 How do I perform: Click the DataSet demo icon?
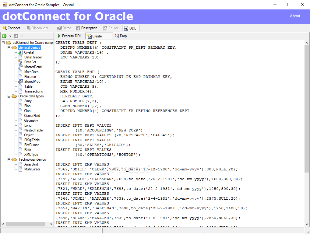click(20, 62)
